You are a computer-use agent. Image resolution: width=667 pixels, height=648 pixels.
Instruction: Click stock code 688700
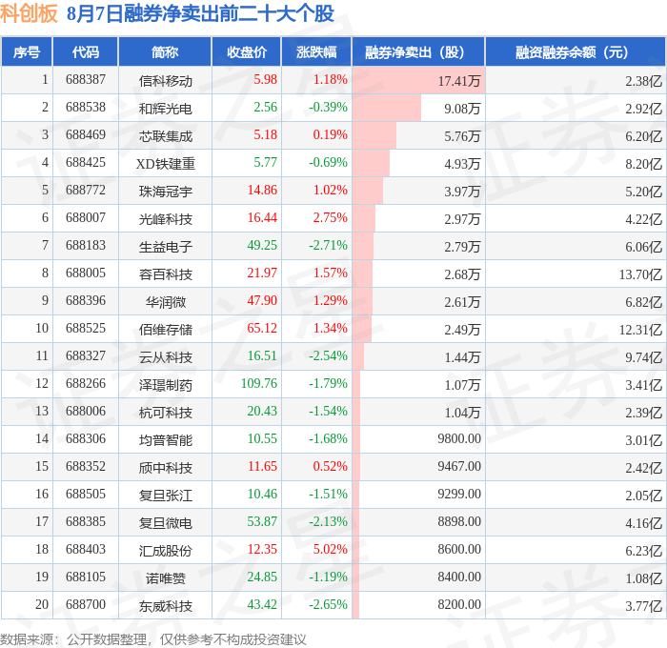pos(86,604)
